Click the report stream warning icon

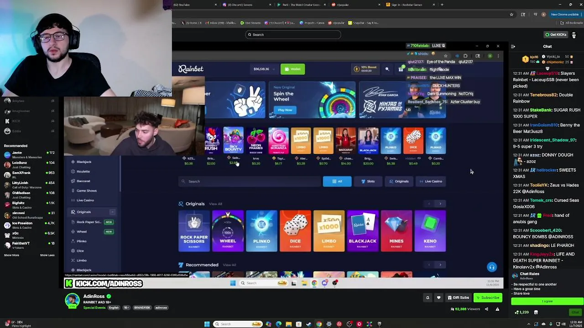point(497,309)
